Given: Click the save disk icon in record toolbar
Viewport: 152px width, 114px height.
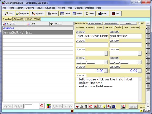Looking at the screenshot, I should (123, 107).
